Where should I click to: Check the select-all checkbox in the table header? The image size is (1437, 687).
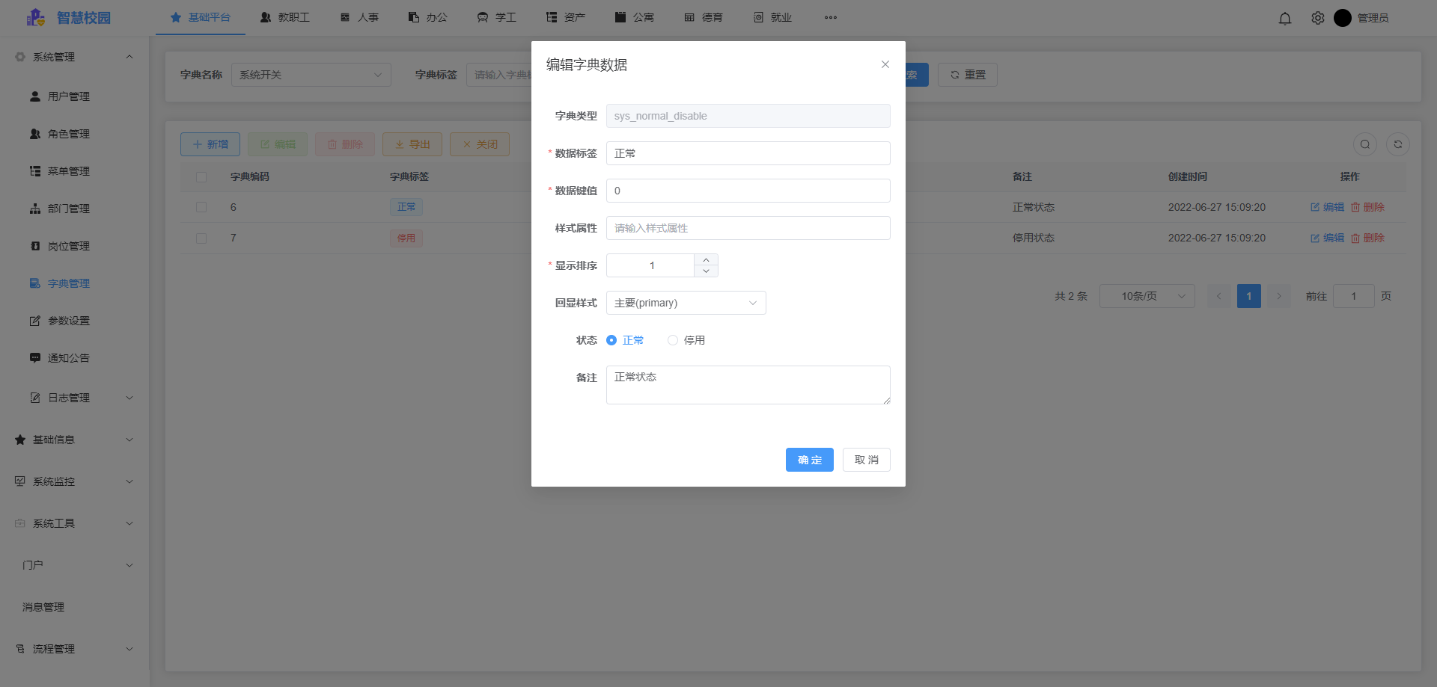(201, 176)
